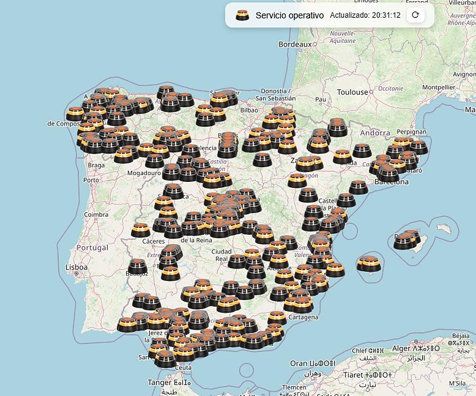Click the Andorra label on the map
The width and height of the screenshot is (476, 396).
coord(375,133)
